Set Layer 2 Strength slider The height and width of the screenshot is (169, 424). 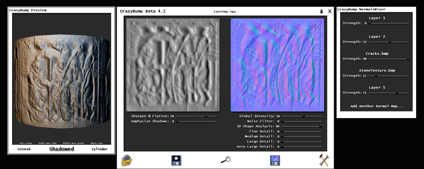(x=389, y=42)
